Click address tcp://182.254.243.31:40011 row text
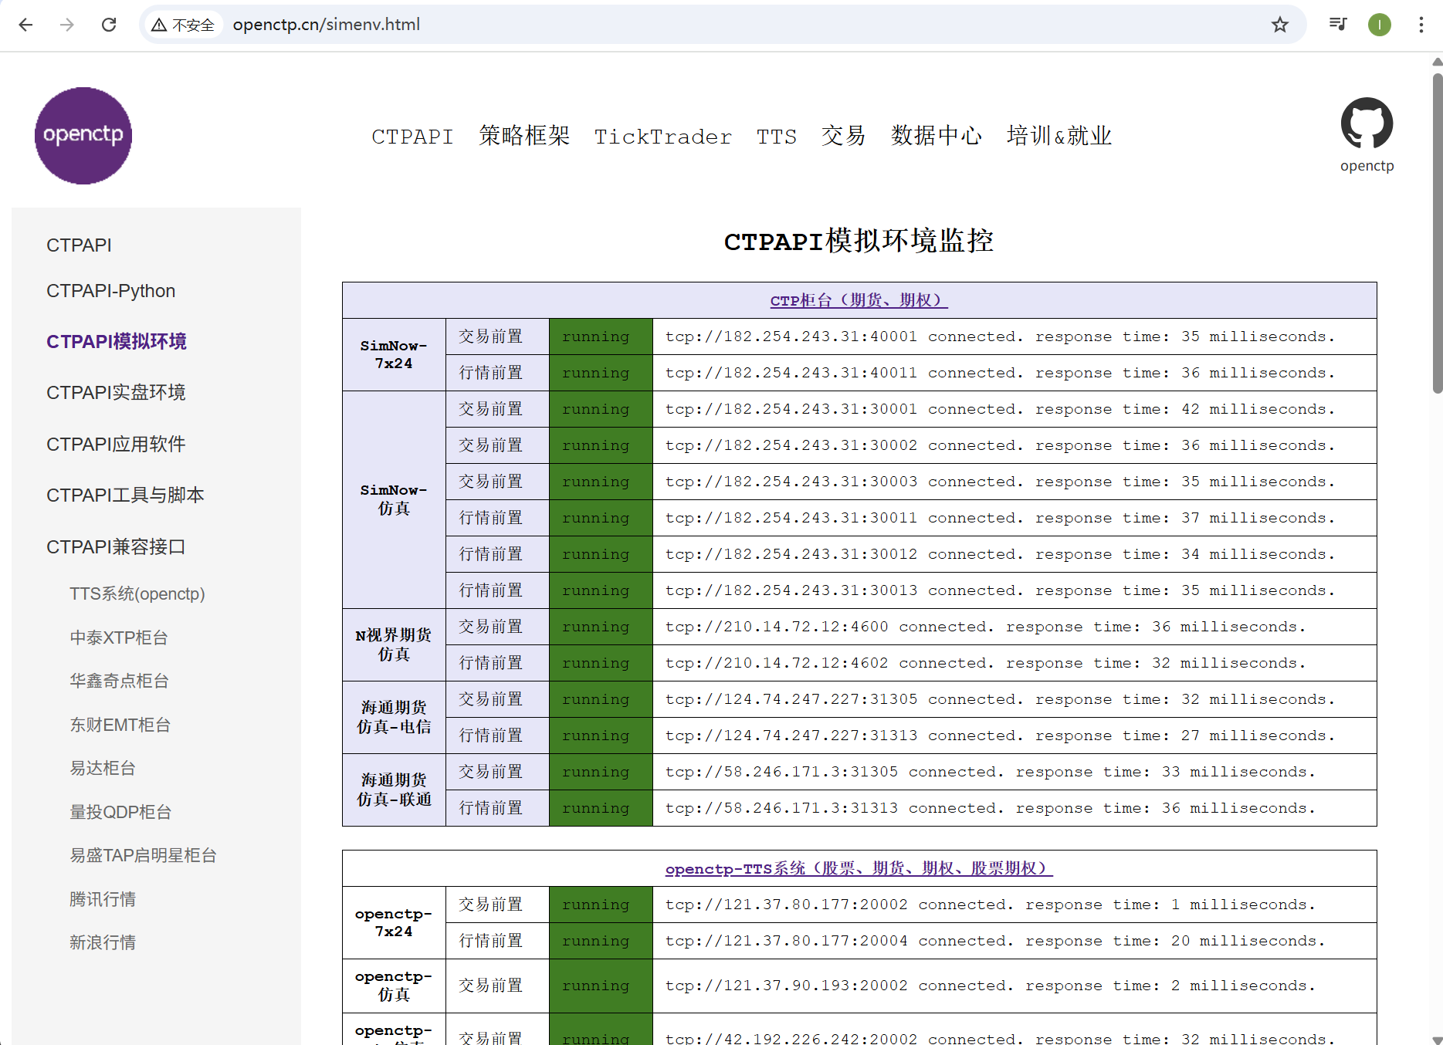The width and height of the screenshot is (1443, 1045). (1000, 373)
